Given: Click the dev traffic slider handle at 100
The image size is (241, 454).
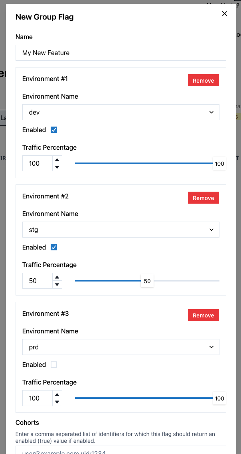Looking at the screenshot, I should pos(219,164).
